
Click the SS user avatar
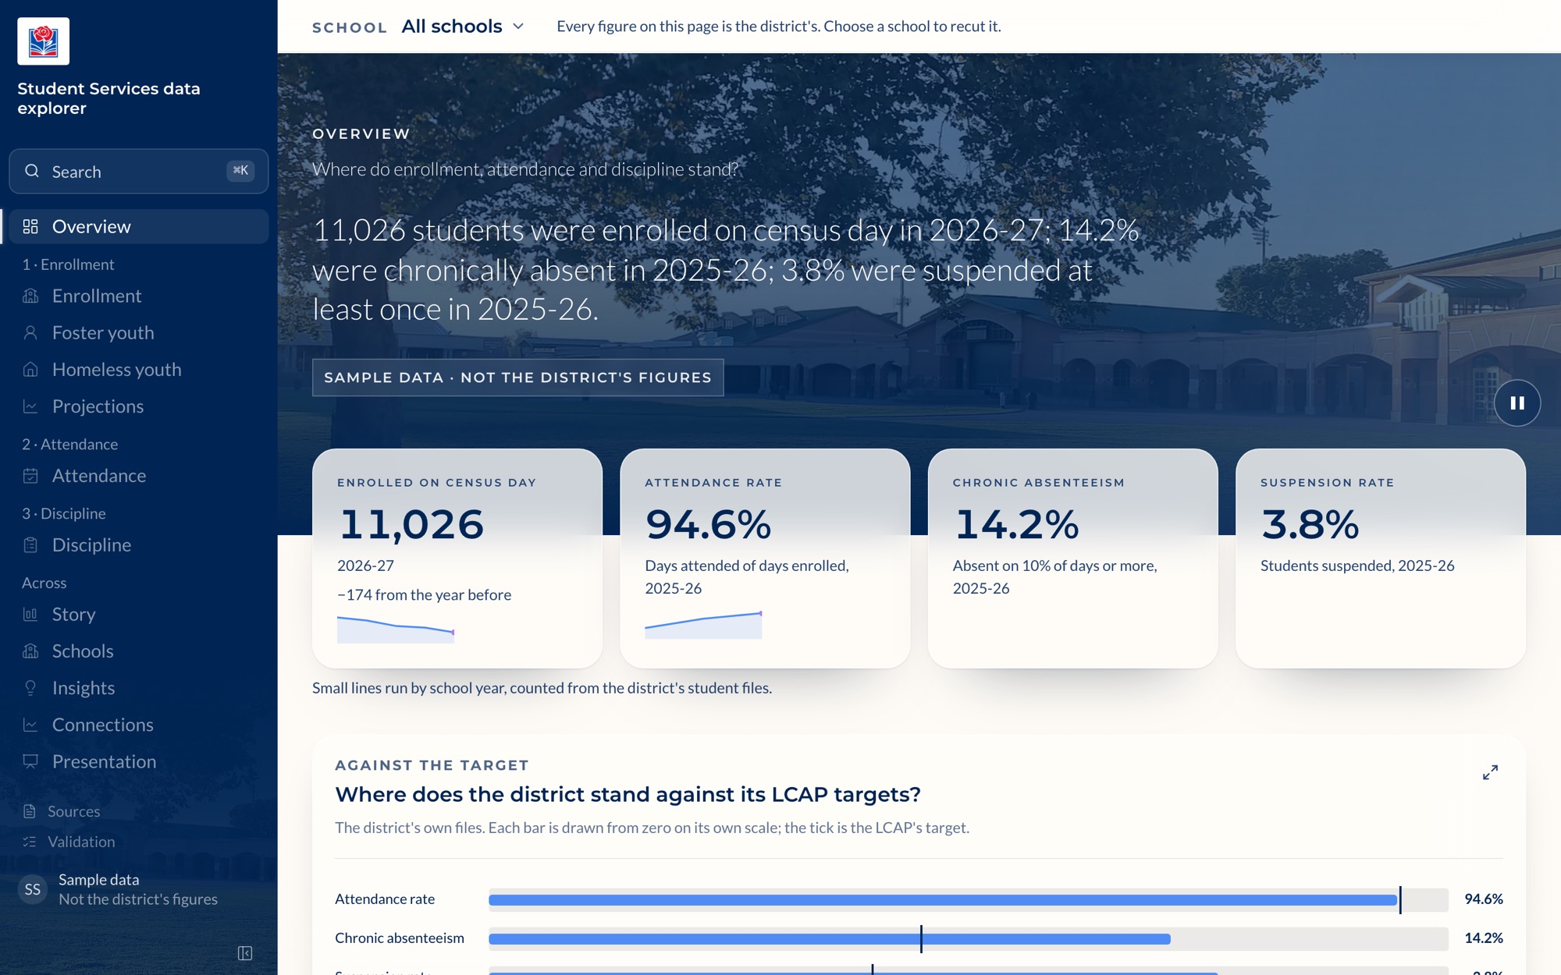[x=33, y=889]
